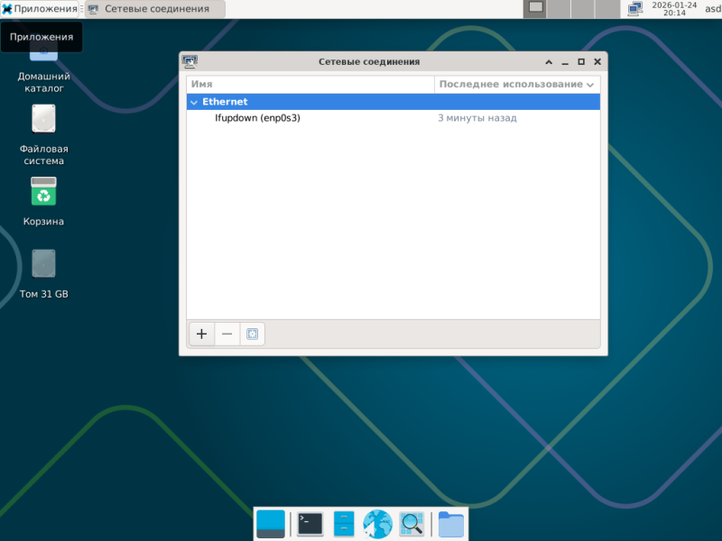This screenshot has height=541, width=722.
Task: Collapse the Ethernet group chevron
Action: (x=194, y=102)
